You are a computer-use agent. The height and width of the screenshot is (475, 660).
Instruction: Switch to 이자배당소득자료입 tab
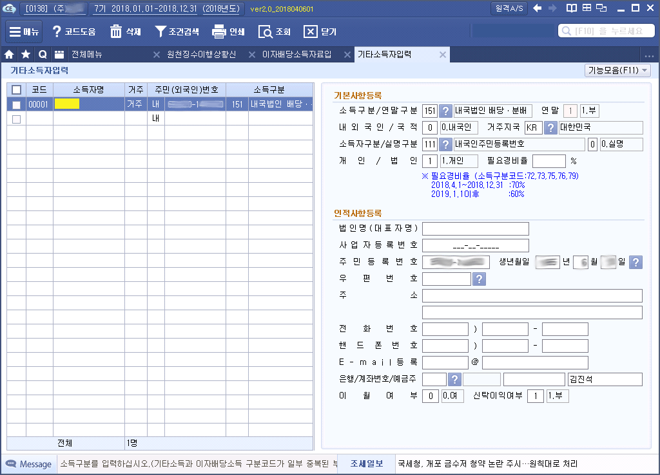(296, 55)
